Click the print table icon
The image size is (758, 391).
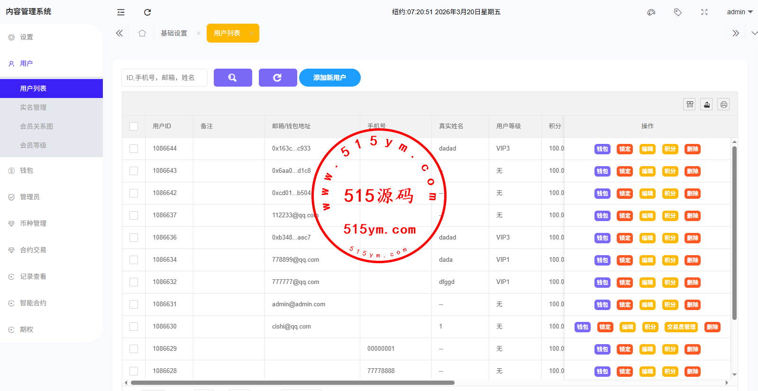(723, 105)
